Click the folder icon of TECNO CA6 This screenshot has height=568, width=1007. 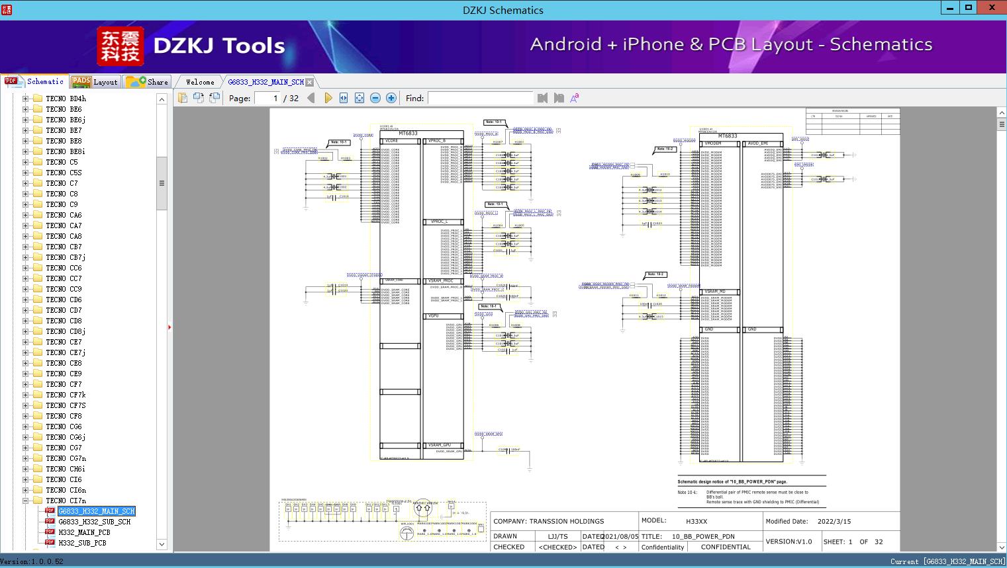(x=38, y=215)
